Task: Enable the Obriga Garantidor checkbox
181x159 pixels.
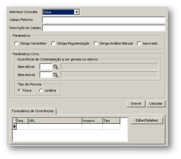Action: click(x=16, y=44)
